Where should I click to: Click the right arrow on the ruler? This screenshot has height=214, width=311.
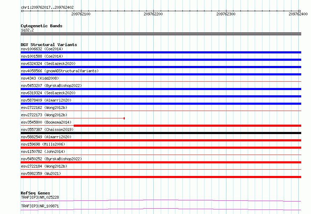click(300, 11)
